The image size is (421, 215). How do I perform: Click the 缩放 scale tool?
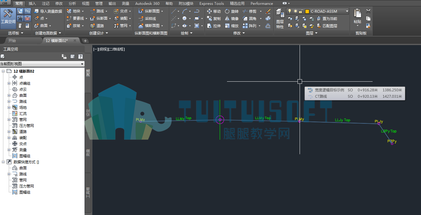[232, 26]
